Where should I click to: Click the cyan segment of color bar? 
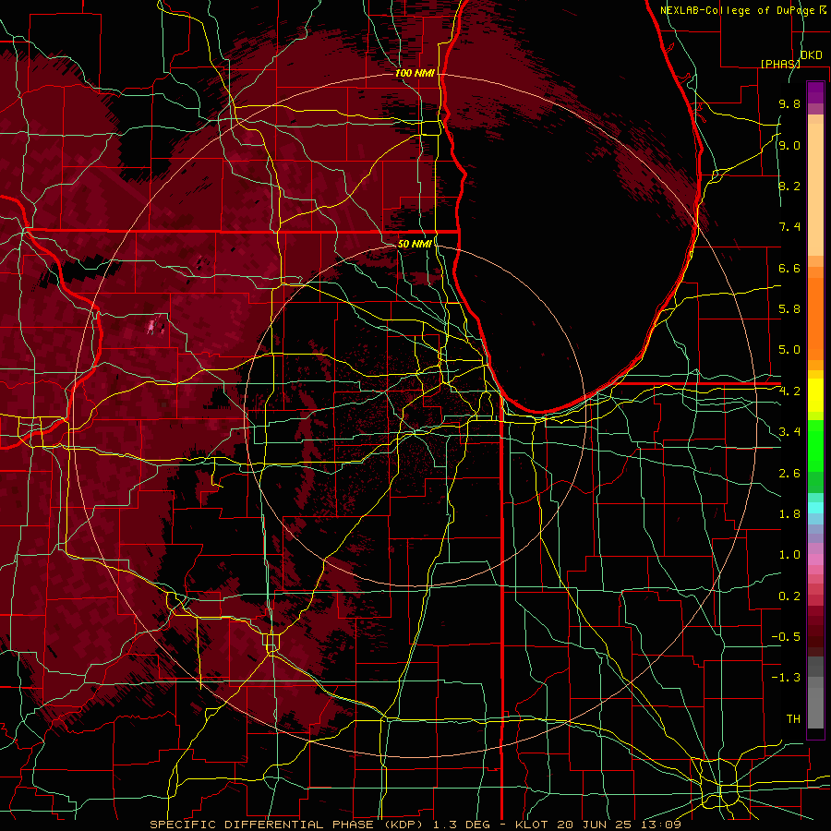click(x=815, y=508)
